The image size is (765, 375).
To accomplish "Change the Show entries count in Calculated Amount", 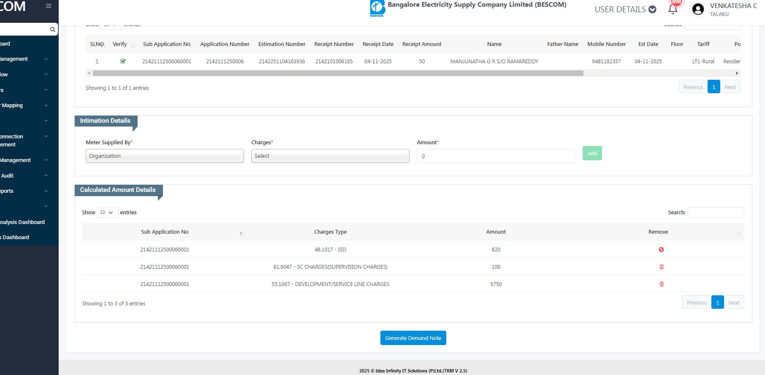I will [107, 213].
